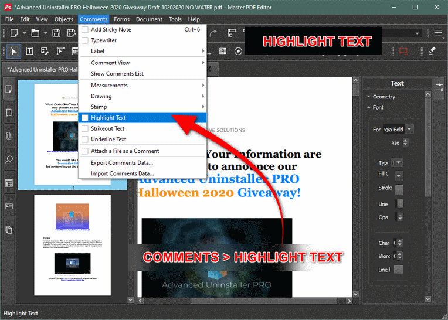Select page 2 thumbnail
Image resolution: width=448 pixels, height=320 pixels.
point(72,245)
